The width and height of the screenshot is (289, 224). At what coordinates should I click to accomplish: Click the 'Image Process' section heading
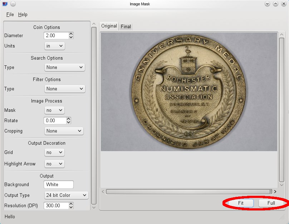(46, 101)
